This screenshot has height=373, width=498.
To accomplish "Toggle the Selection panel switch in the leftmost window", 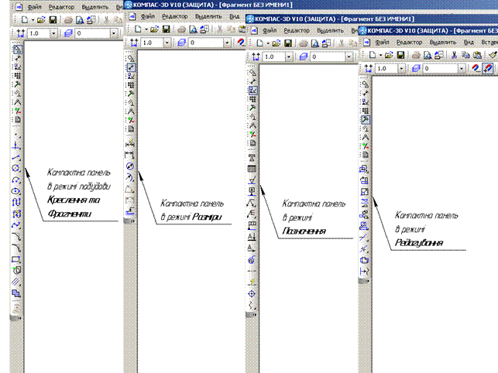I will (x=18, y=111).
